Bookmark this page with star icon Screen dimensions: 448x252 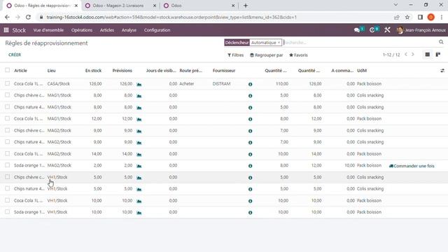(407, 17)
